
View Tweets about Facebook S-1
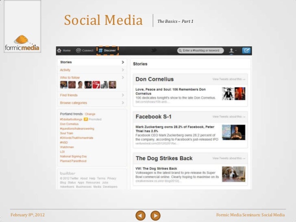[x=229, y=117]
